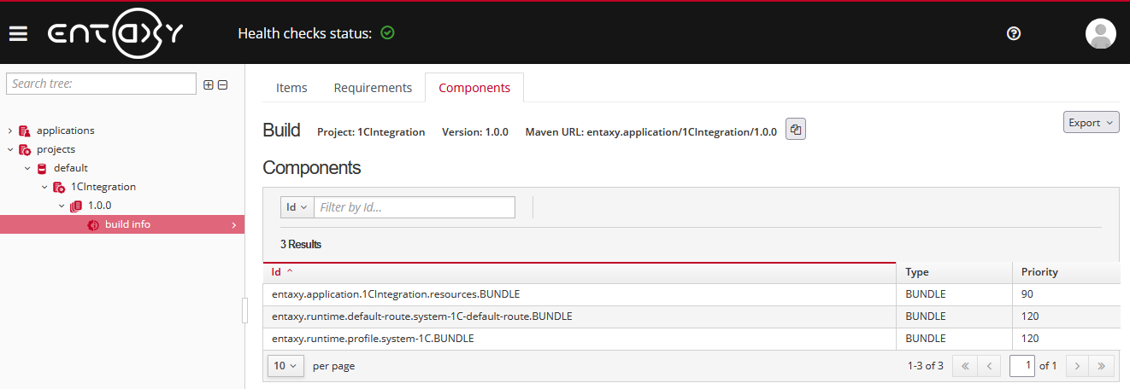1130x389 pixels.
Task: Click the Version: 1.0.0 label
Action: click(x=475, y=132)
